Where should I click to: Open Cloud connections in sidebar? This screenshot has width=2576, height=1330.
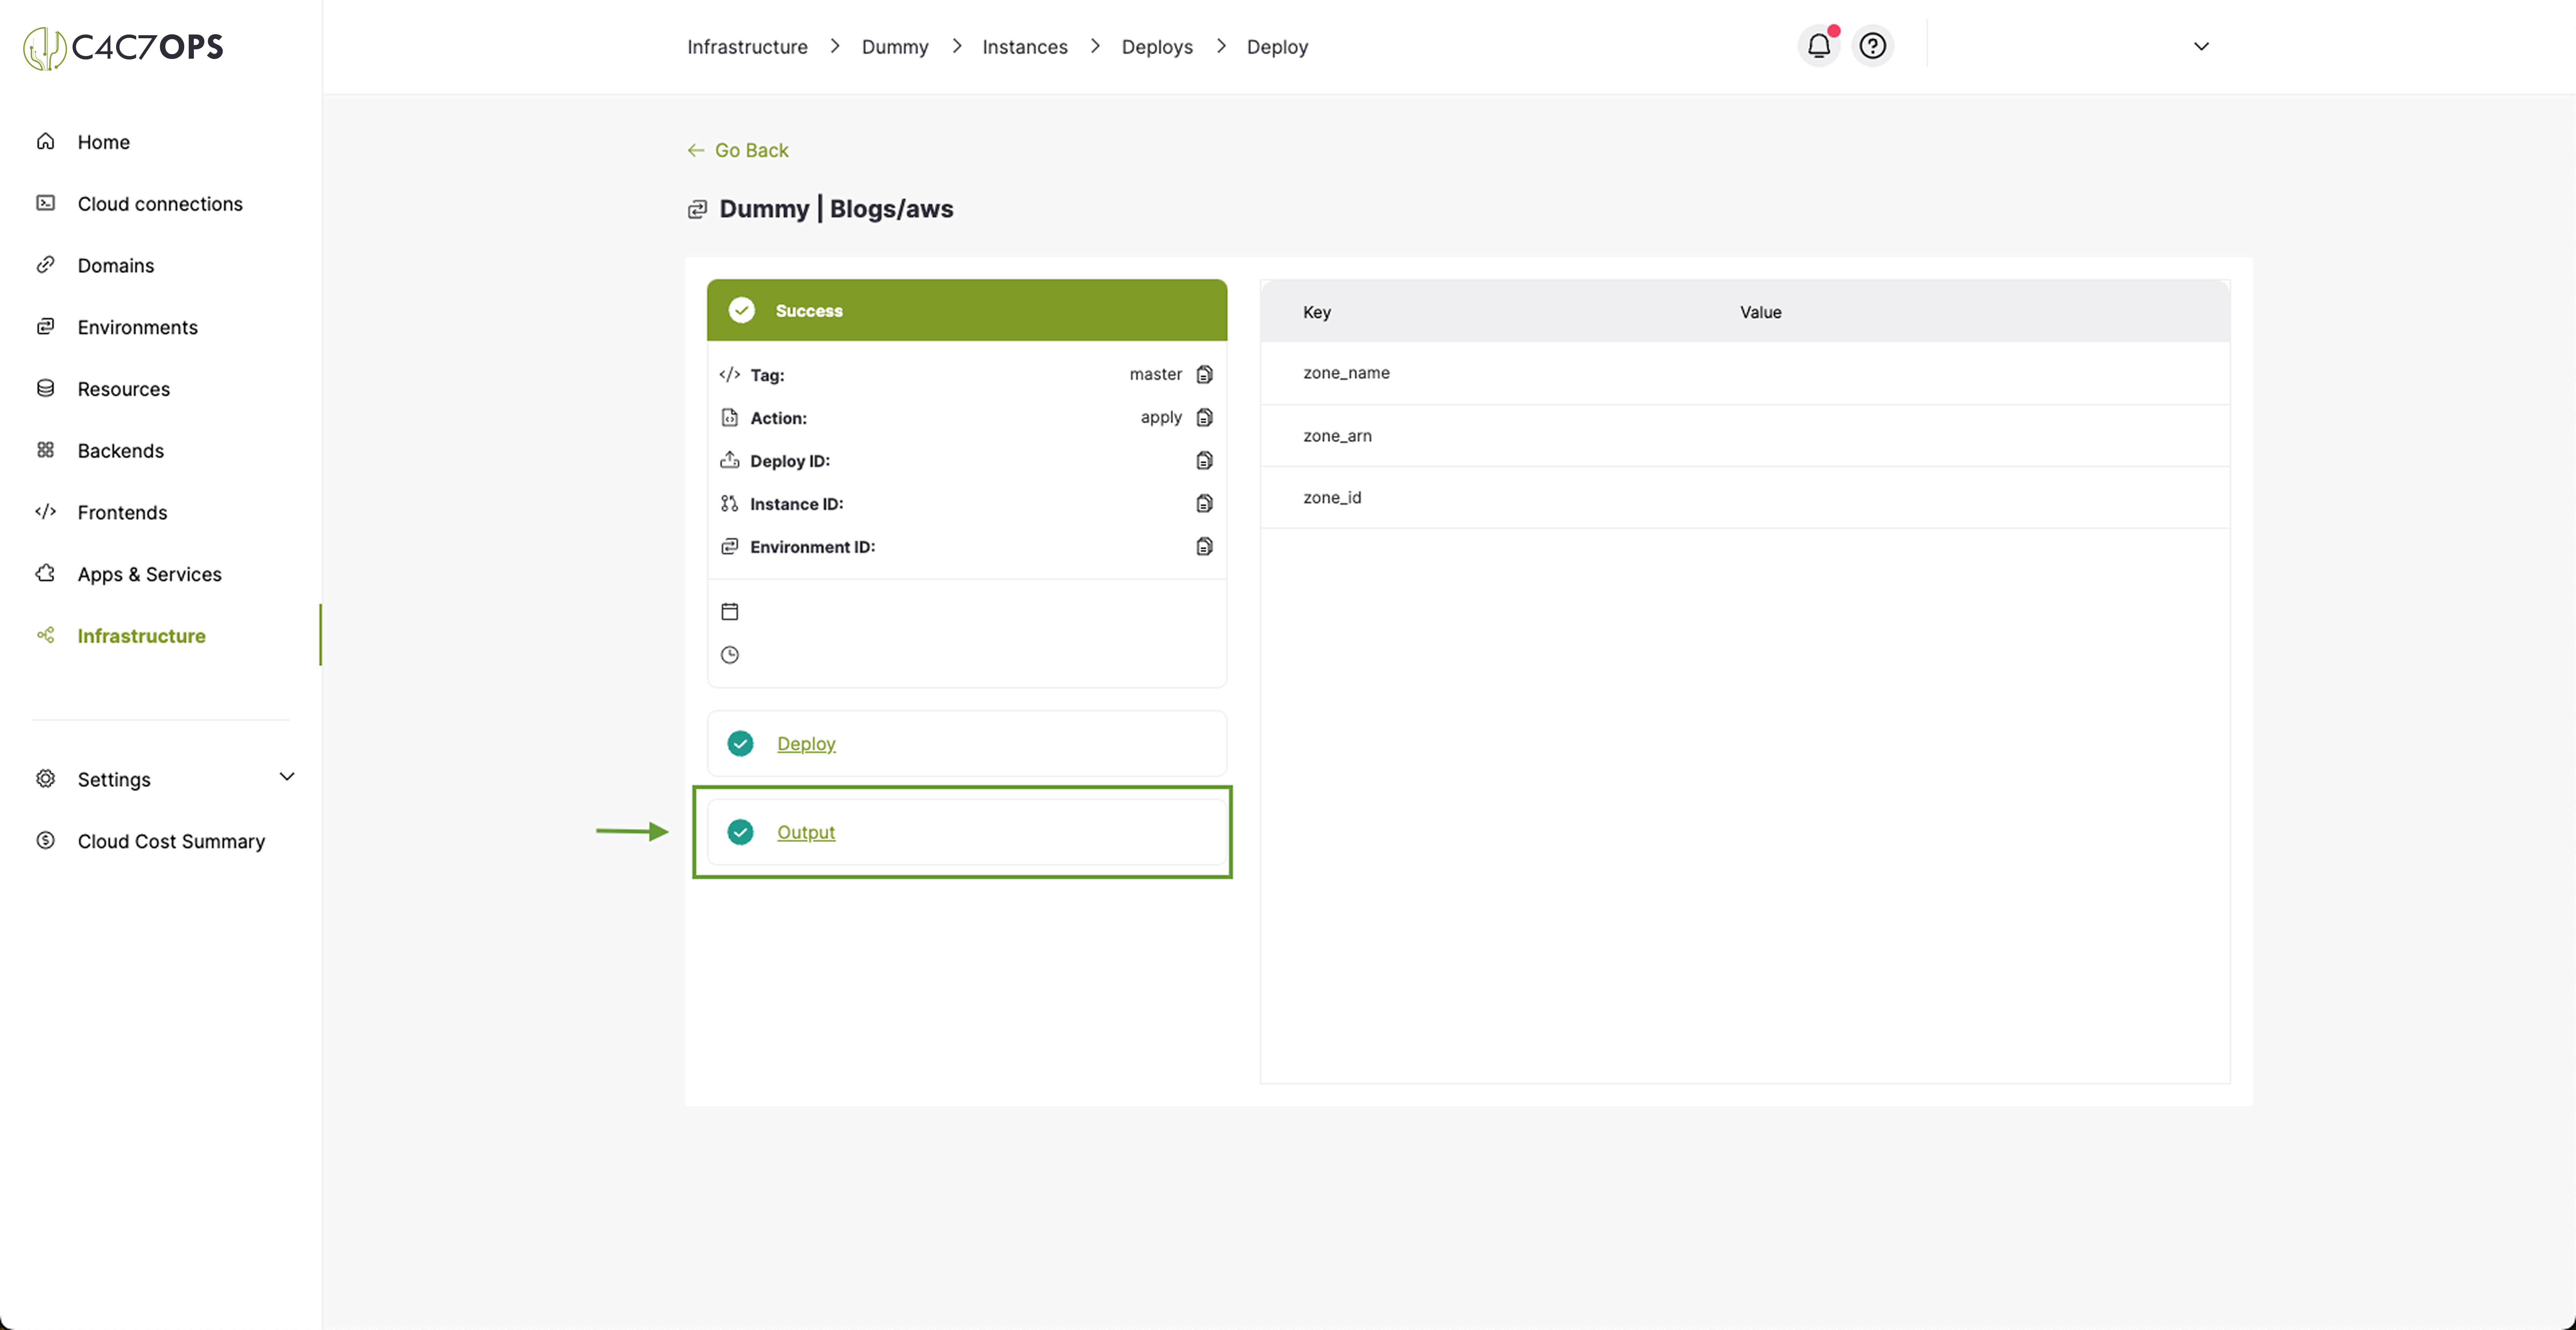[160, 204]
